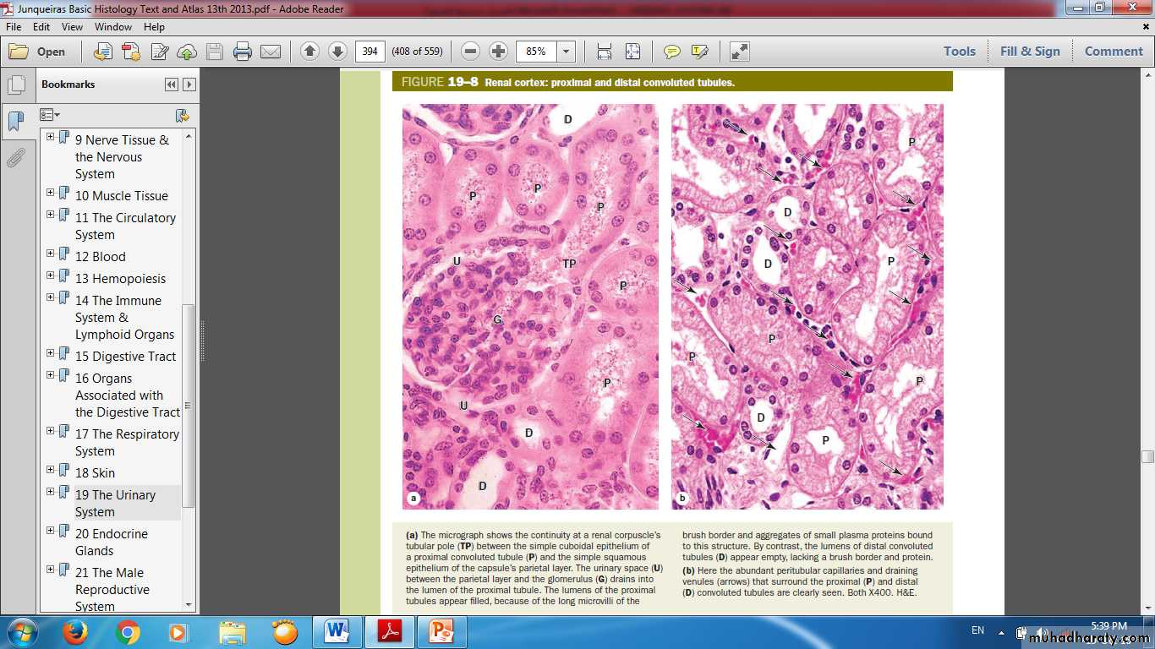Viewport: 1155px width, 649px height.
Task: Expand the 12 Blood bookmark
Action: tap(51, 254)
